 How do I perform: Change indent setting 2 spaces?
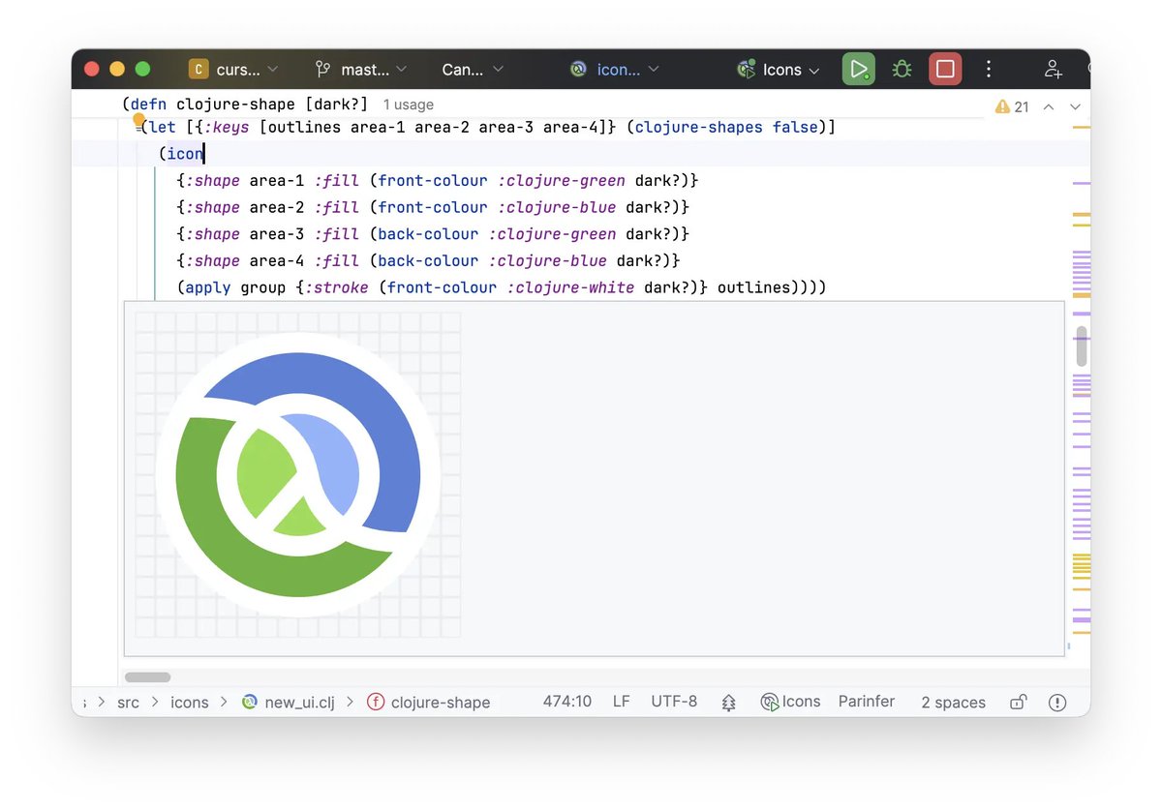click(x=953, y=703)
